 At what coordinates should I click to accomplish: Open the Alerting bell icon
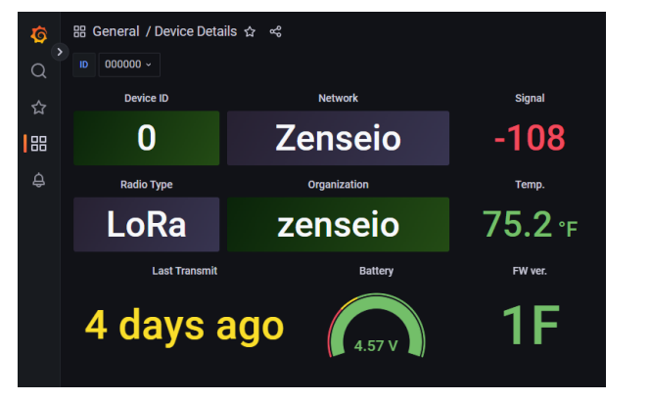[38, 180]
